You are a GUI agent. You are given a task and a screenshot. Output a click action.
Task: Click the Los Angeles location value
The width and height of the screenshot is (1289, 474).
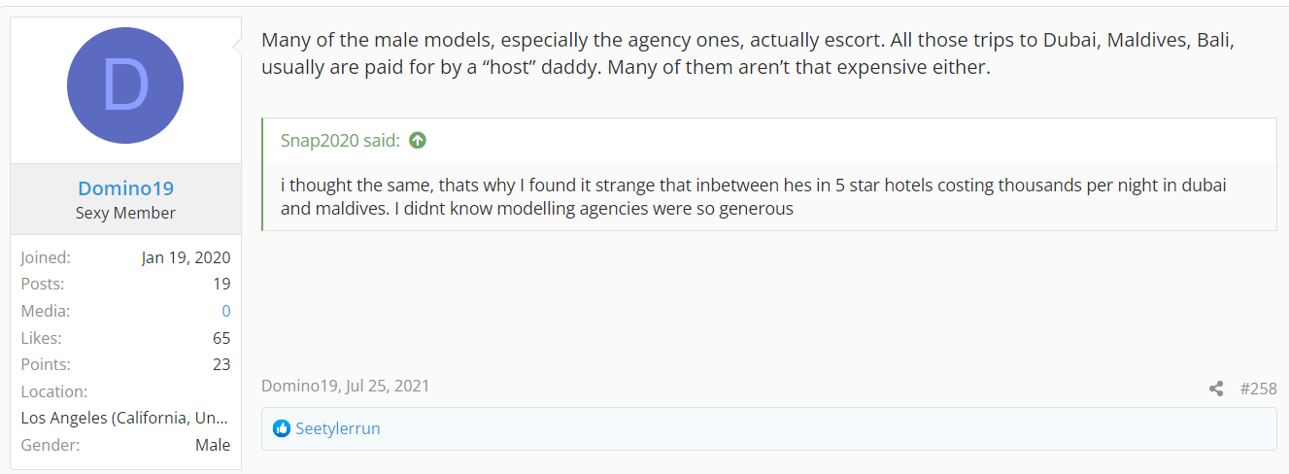tap(125, 418)
